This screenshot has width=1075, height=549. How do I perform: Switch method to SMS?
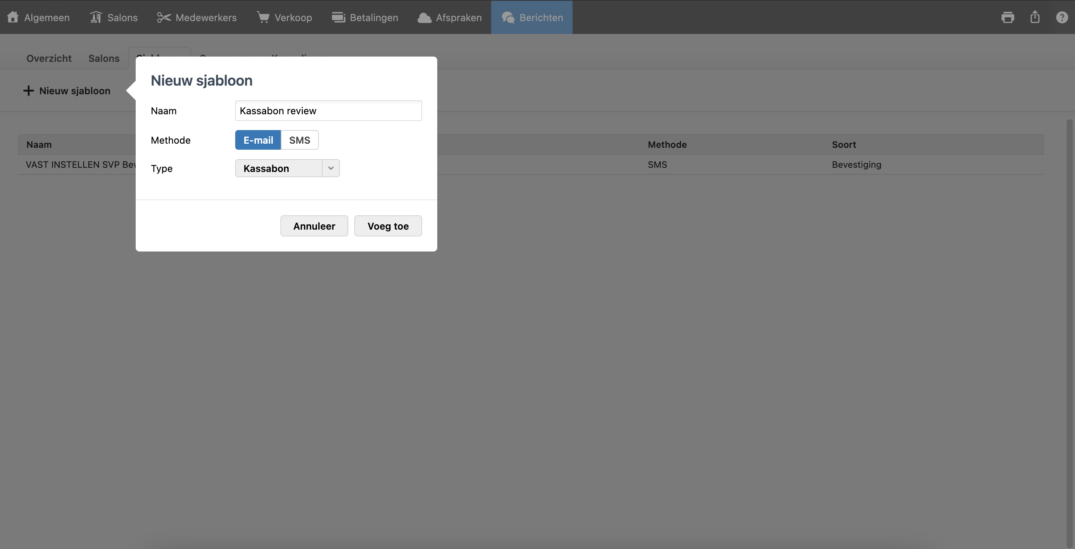[300, 140]
